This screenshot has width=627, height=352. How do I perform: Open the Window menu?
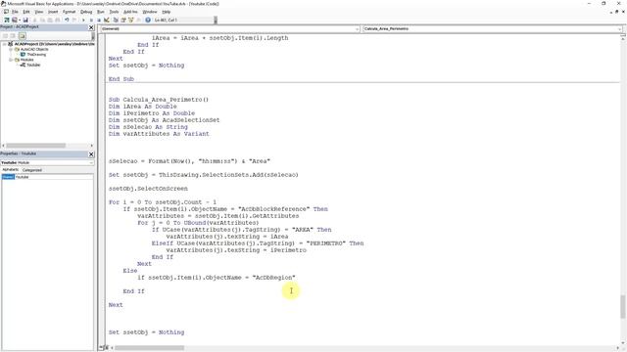[150, 12]
